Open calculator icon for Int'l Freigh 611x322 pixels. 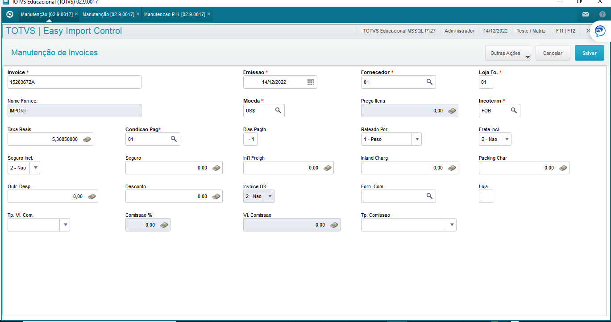point(328,168)
